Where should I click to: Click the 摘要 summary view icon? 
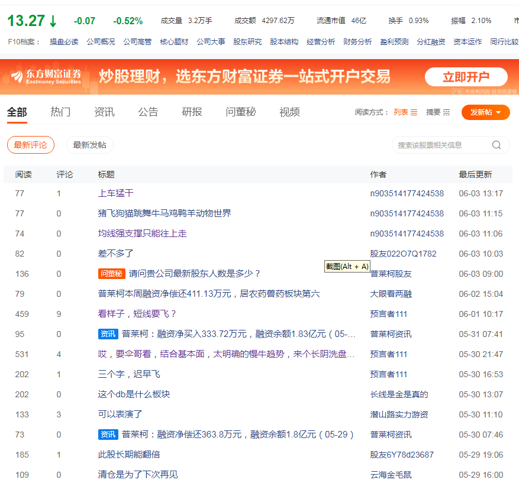446,112
